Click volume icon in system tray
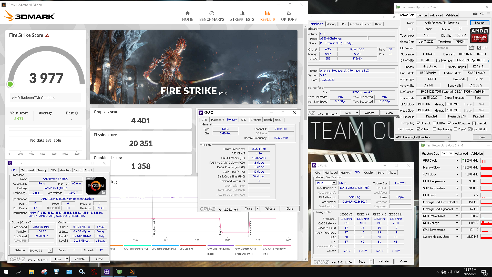The width and height of the screenshot is (492, 277). coord(450,272)
